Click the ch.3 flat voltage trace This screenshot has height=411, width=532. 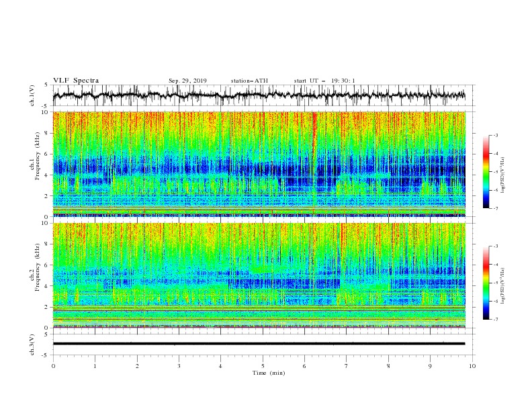click(259, 344)
